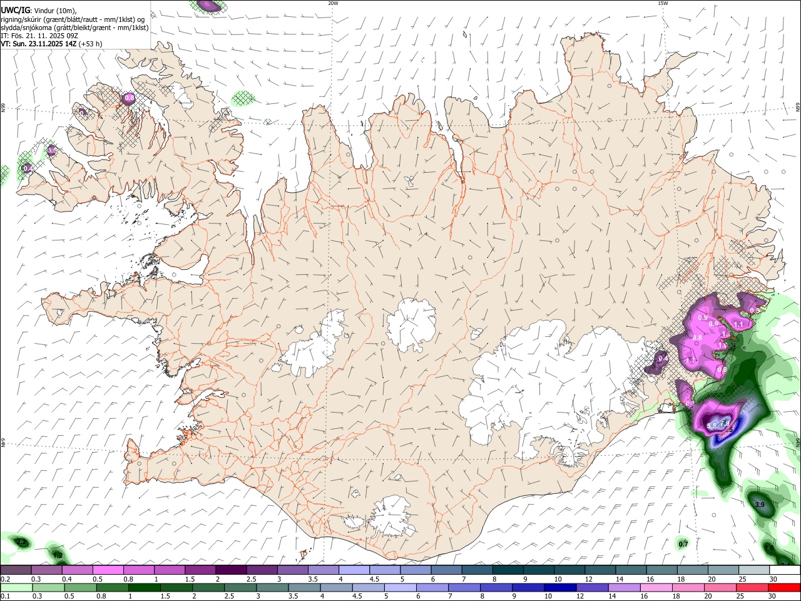Click the "1.2" precipitation value on map
The width and height of the screenshot is (801, 601).
point(58,555)
